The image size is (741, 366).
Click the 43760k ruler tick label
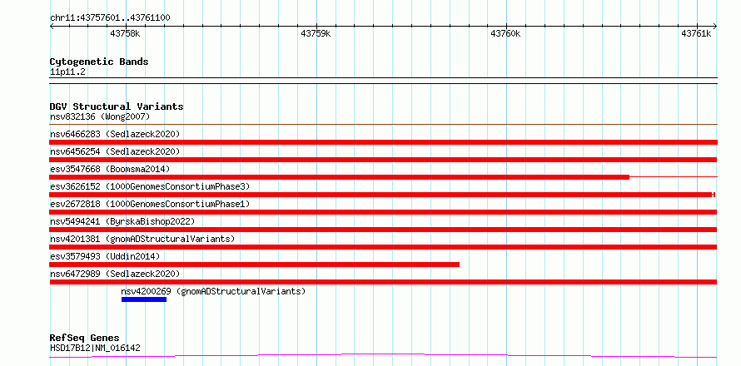(505, 33)
